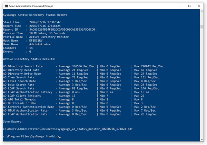Click the vertical scrollbar thumb
Viewport: 207px width, 145px height.
(202, 26)
